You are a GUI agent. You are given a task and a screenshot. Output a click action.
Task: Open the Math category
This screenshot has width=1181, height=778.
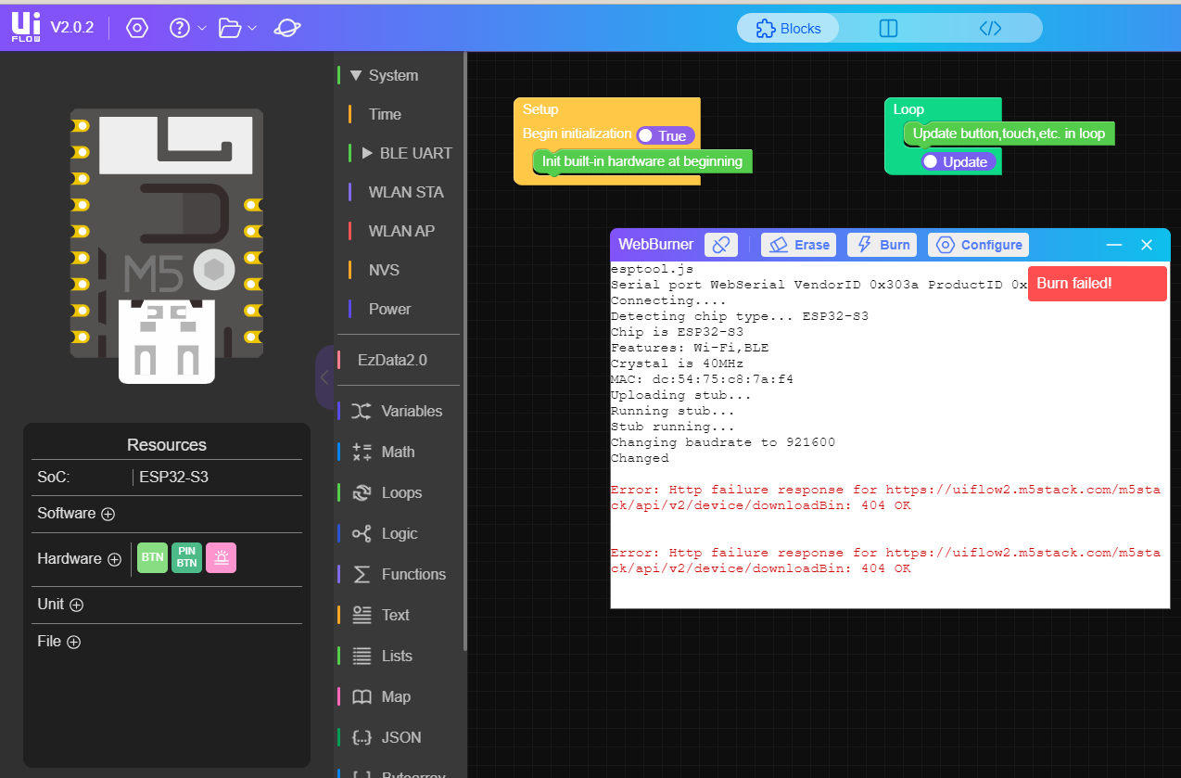pos(399,452)
